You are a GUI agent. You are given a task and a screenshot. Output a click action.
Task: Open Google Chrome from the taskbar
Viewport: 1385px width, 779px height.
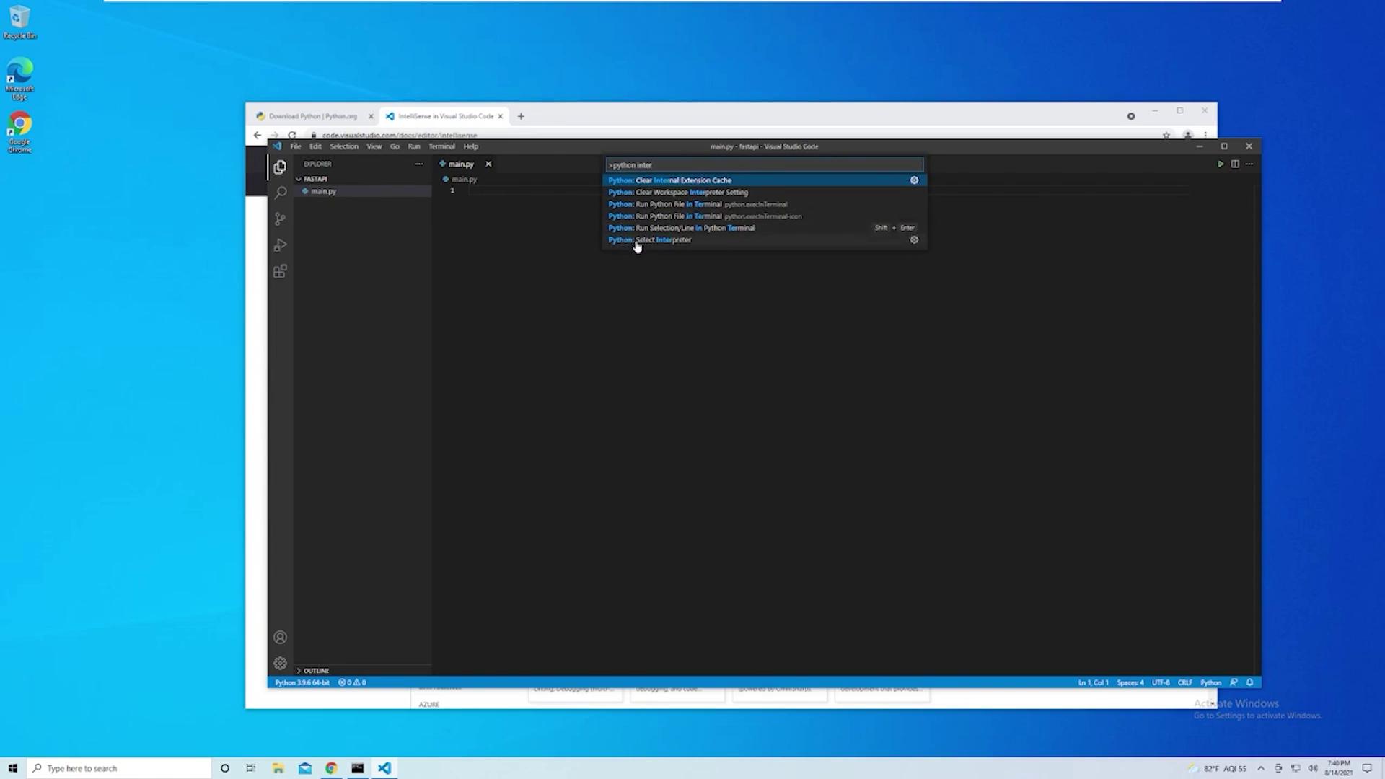331,768
